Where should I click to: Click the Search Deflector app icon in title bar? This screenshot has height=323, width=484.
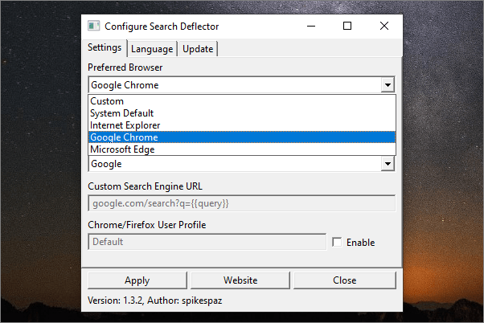tap(93, 26)
